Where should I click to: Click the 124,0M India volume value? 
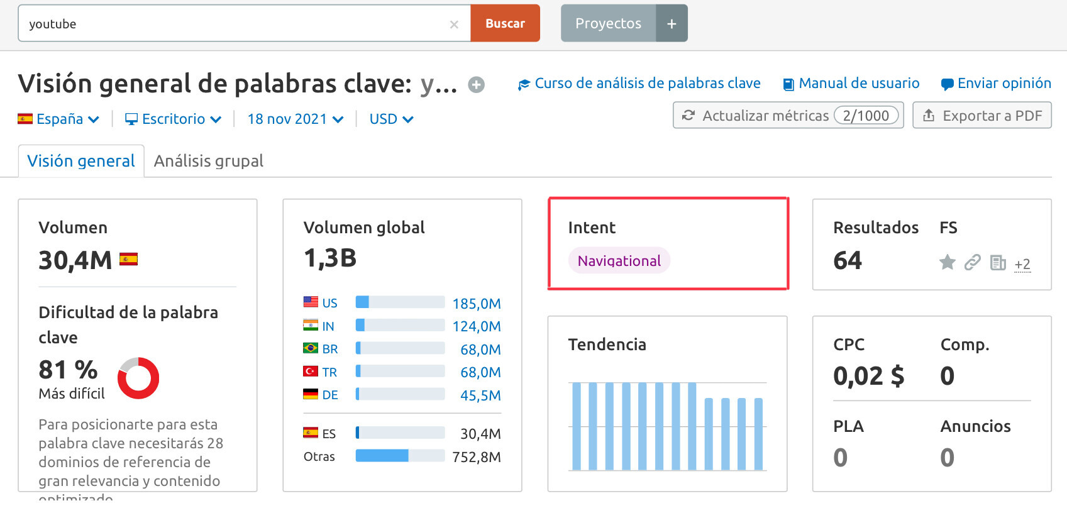coord(477,326)
